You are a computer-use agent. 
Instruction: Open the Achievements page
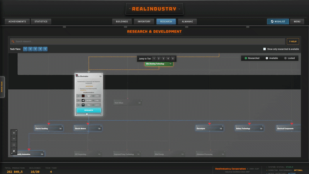click(17, 22)
